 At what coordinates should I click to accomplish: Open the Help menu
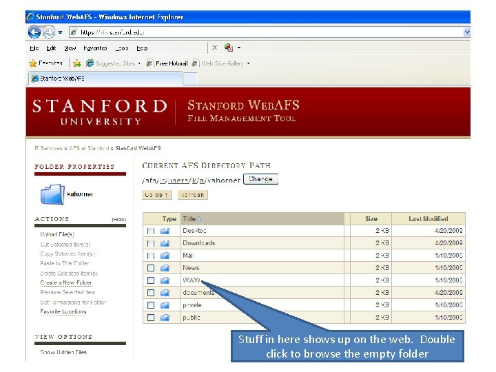point(142,48)
